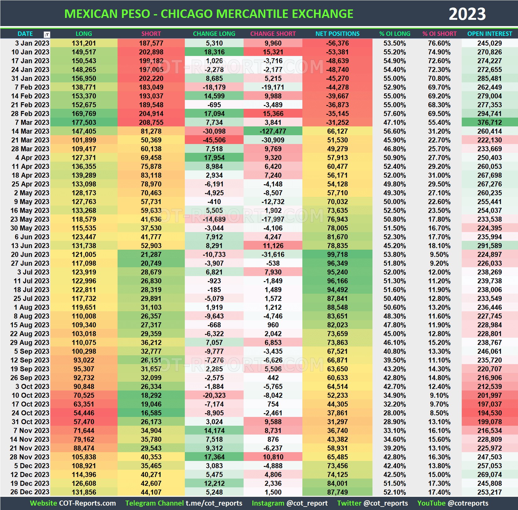Image resolution: width=518 pixels, height=510 pixels.
Task: Click the 376,712 open interest cell
Action: pos(489,122)
